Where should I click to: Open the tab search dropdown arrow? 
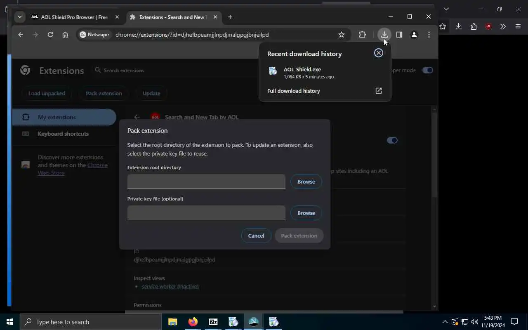[x=19, y=17]
